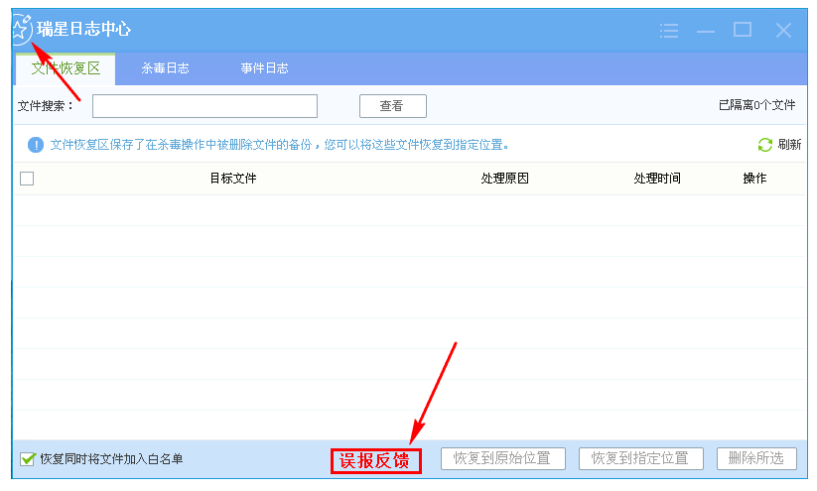Click the 查看 button

point(393,106)
